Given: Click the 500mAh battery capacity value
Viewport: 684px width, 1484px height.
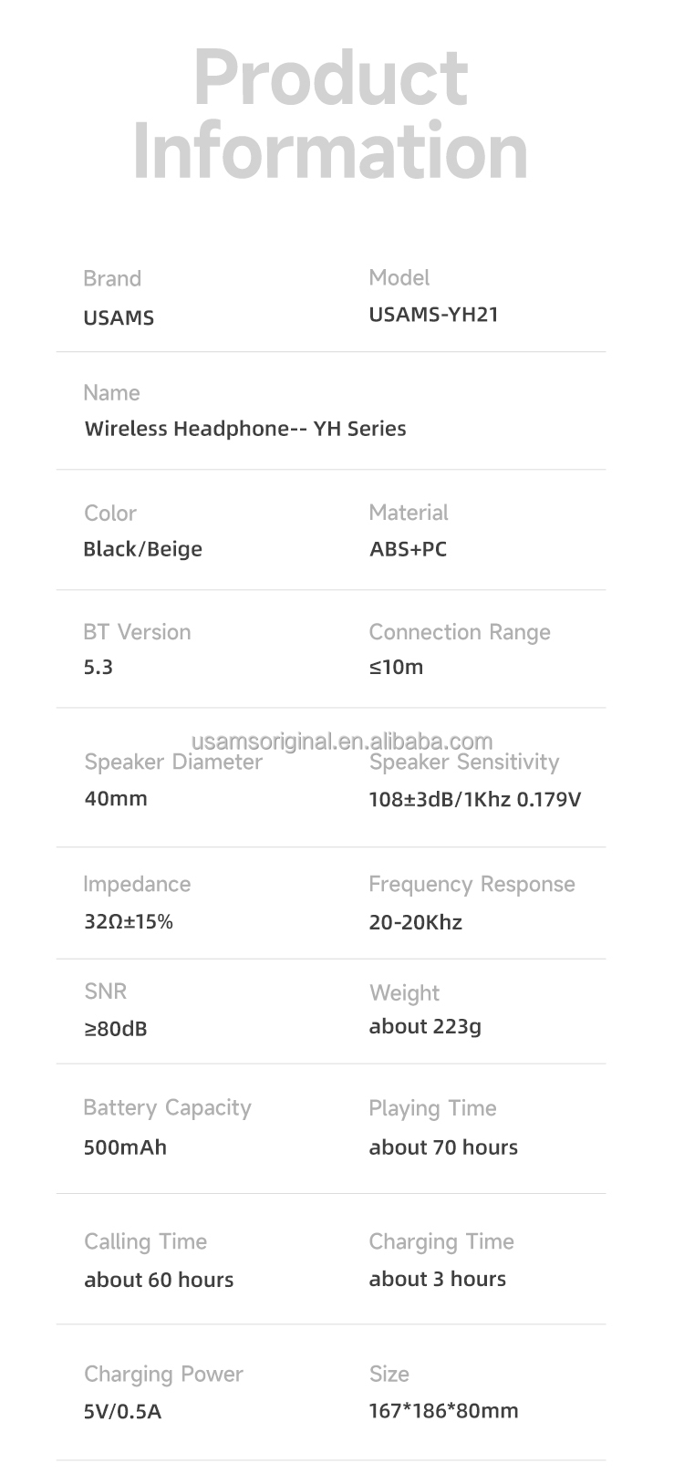Looking at the screenshot, I should [125, 1147].
